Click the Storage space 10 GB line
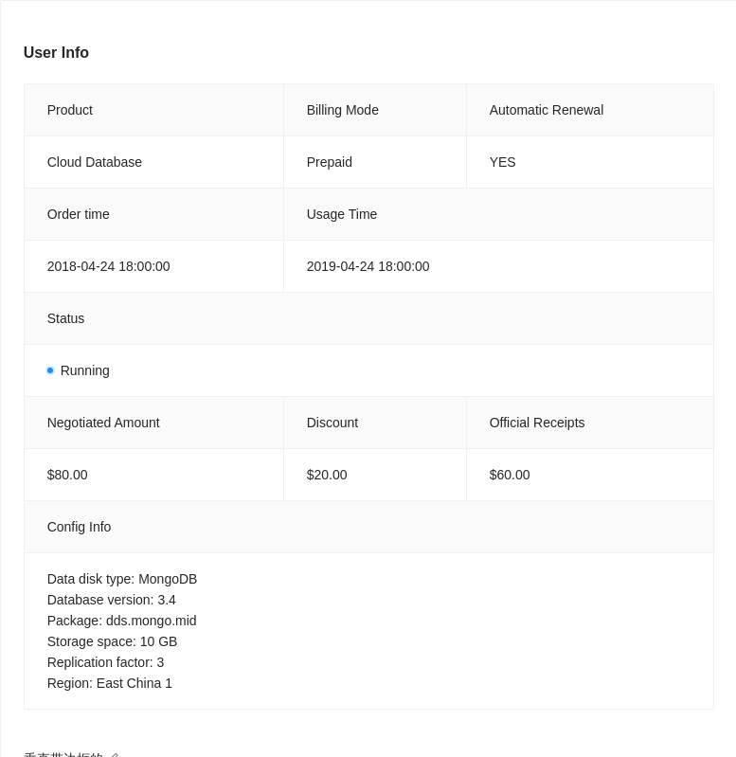Viewport: 736px width, 757px height. coord(112,641)
